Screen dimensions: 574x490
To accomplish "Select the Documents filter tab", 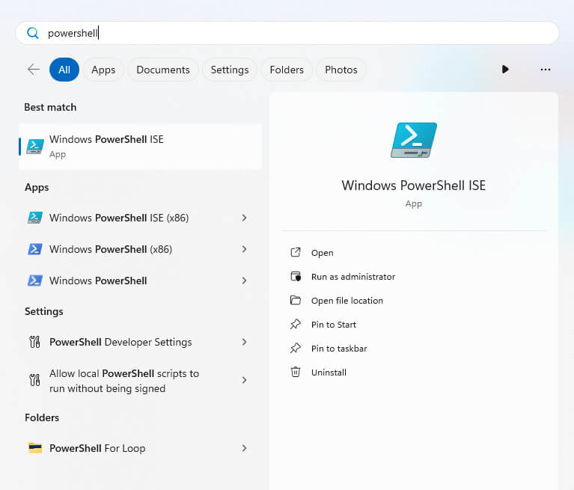I will pos(163,70).
